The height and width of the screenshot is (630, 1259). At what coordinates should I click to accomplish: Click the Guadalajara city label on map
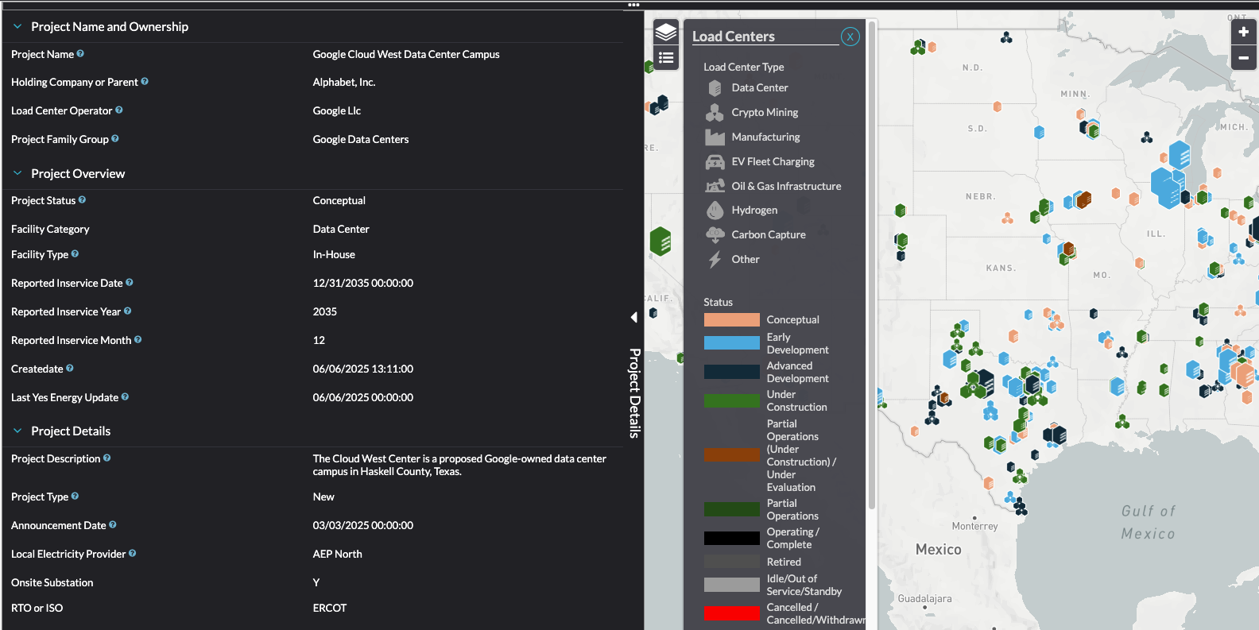click(924, 599)
